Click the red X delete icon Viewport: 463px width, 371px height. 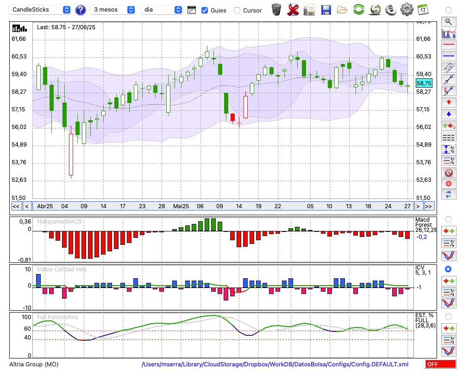coord(293,10)
